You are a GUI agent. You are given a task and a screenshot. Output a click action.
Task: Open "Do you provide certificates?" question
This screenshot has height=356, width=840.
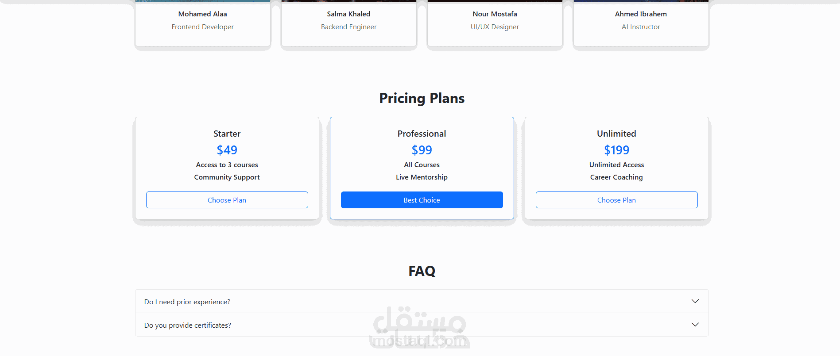(422, 325)
